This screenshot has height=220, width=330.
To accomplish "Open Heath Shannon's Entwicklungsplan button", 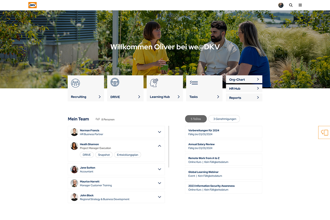I will click(x=128, y=155).
